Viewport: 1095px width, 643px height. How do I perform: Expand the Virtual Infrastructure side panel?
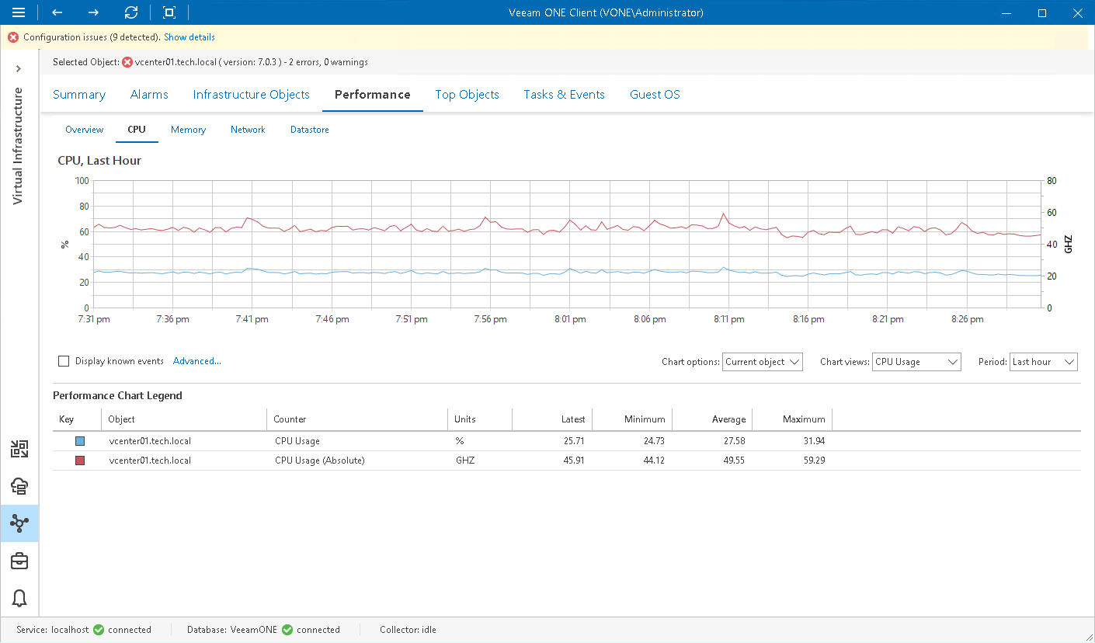pyautogui.click(x=19, y=69)
